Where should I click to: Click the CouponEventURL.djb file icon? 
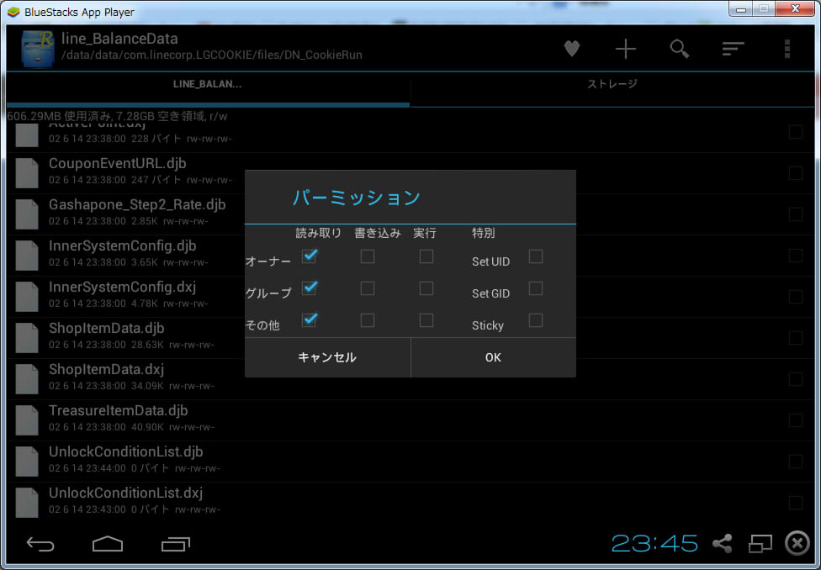click(x=27, y=172)
